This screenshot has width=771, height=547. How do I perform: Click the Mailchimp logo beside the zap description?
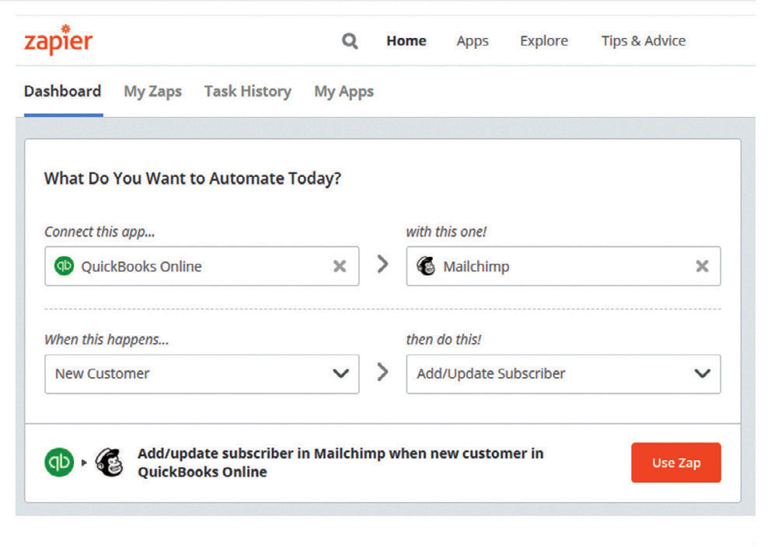109,462
